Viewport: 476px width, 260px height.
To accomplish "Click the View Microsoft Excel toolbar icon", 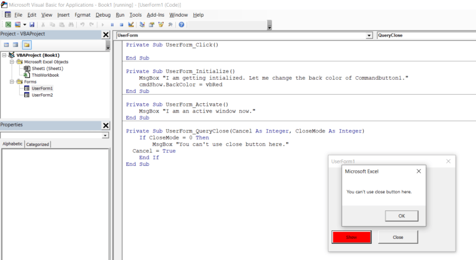I will 8,25.
